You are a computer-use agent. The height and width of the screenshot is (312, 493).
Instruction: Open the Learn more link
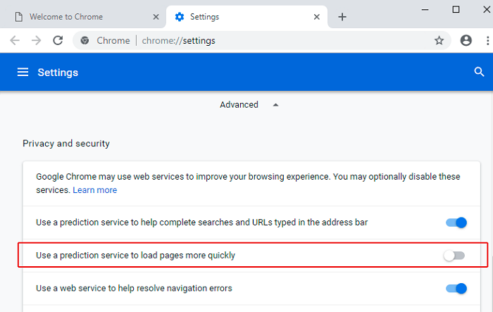point(94,190)
